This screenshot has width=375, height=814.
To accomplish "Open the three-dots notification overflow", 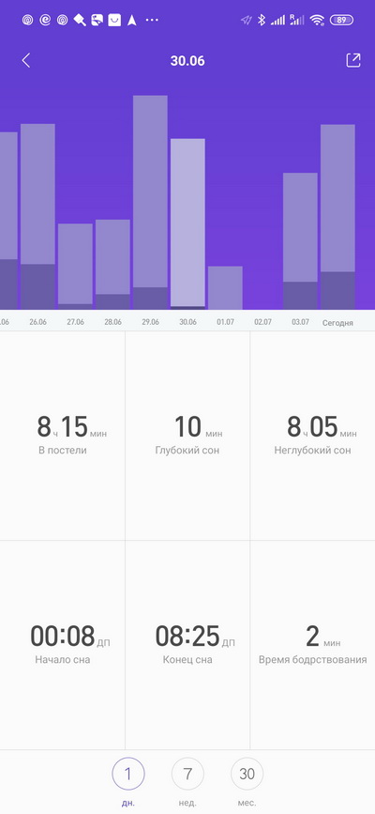I will (x=152, y=21).
